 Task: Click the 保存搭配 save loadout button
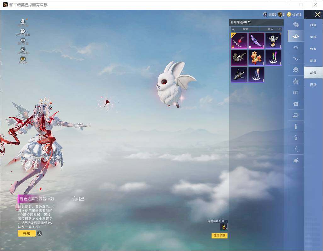(219, 236)
